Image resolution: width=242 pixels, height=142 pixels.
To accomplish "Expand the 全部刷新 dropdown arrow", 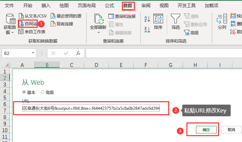I will (x=99, y=32).
